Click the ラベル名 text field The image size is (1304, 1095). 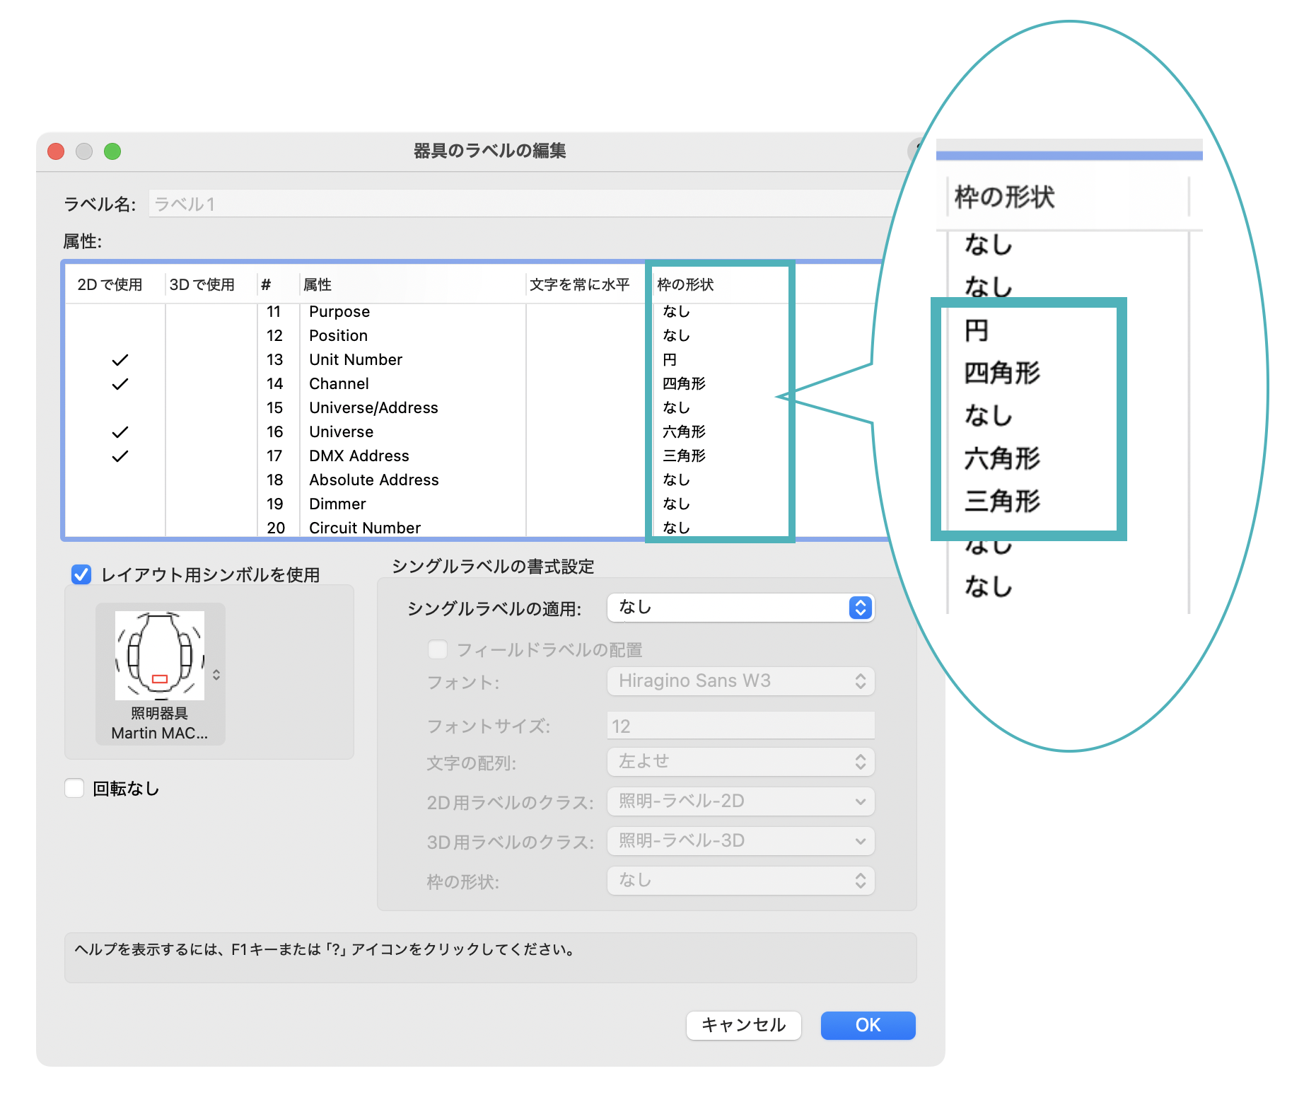pyautogui.click(x=523, y=204)
